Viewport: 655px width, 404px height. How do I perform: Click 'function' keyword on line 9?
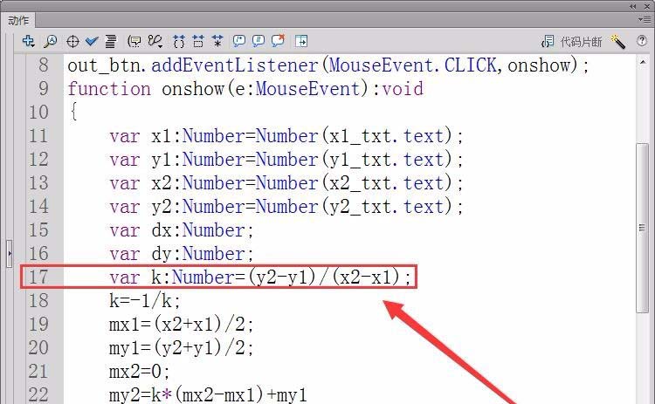[x=109, y=88]
